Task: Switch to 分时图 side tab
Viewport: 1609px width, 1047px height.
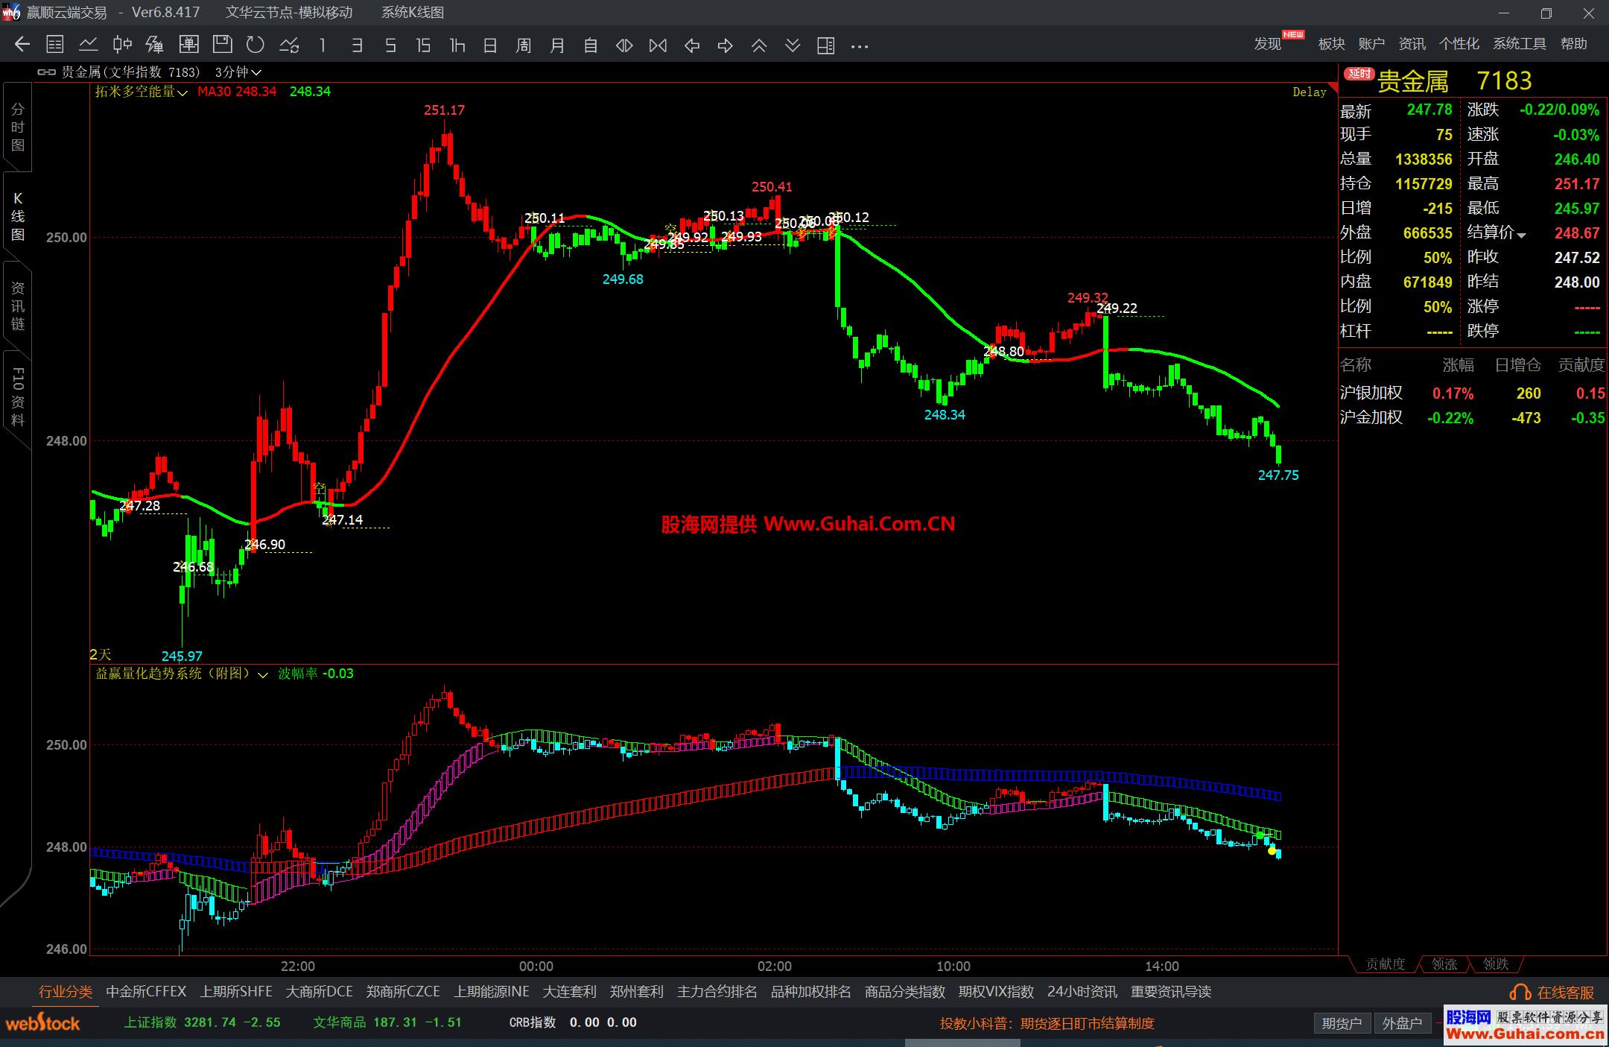Action: [x=18, y=127]
